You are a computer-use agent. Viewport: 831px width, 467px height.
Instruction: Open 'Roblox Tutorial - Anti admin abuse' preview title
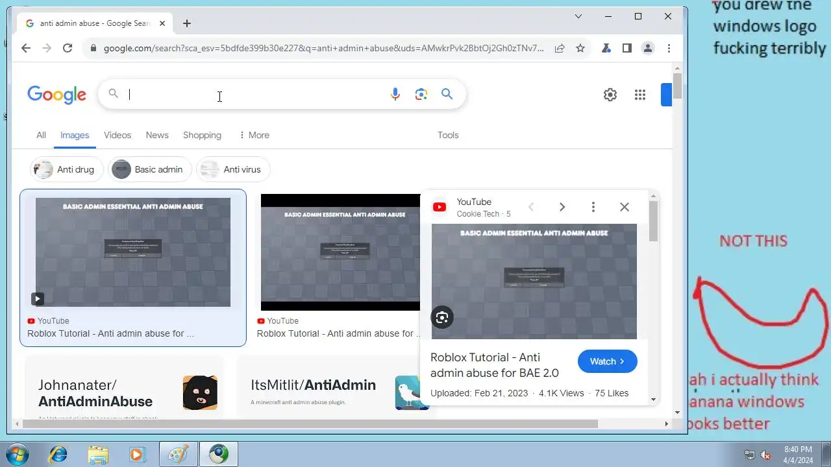coord(495,365)
